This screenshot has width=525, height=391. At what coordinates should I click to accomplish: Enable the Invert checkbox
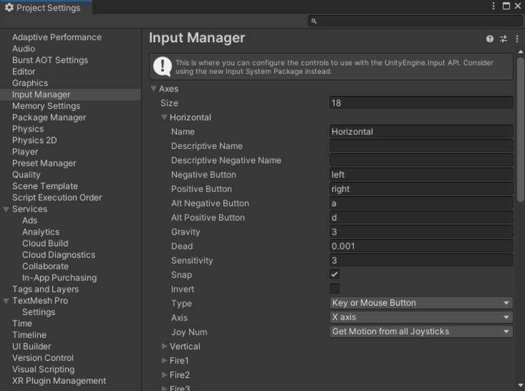[334, 289]
